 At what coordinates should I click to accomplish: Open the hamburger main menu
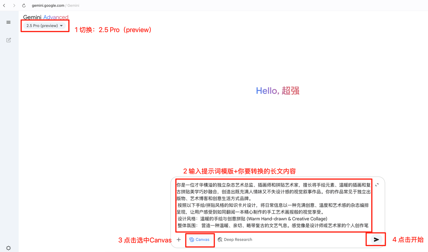pyautogui.click(x=9, y=22)
